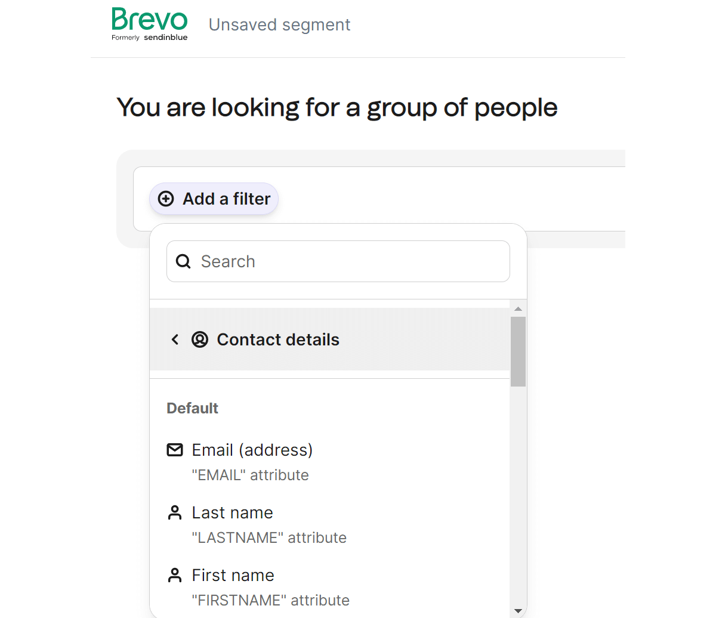
Task: Select the EMAIL attribute subtitle text
Action: (250, 475)
